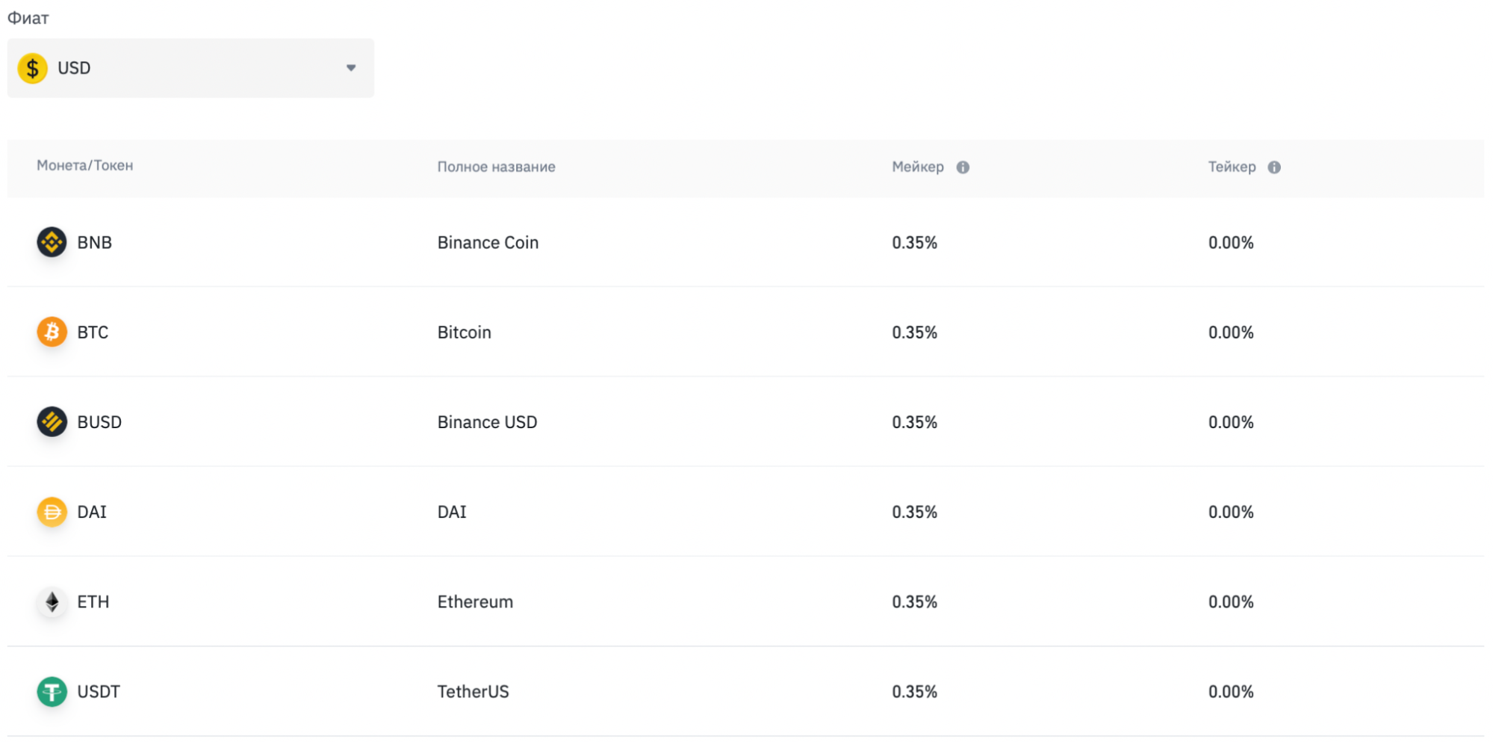
Task: Click the Полное название column header
Action: [496, 167]
